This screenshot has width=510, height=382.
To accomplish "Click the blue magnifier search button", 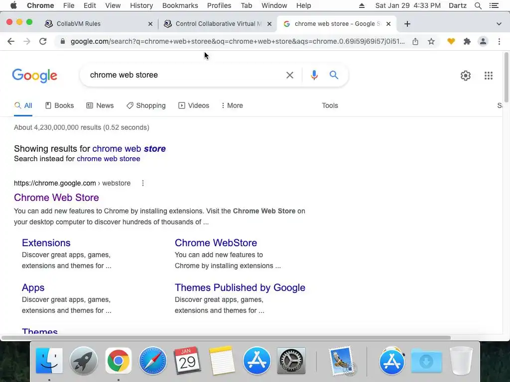I will click(x=334, y=75).
